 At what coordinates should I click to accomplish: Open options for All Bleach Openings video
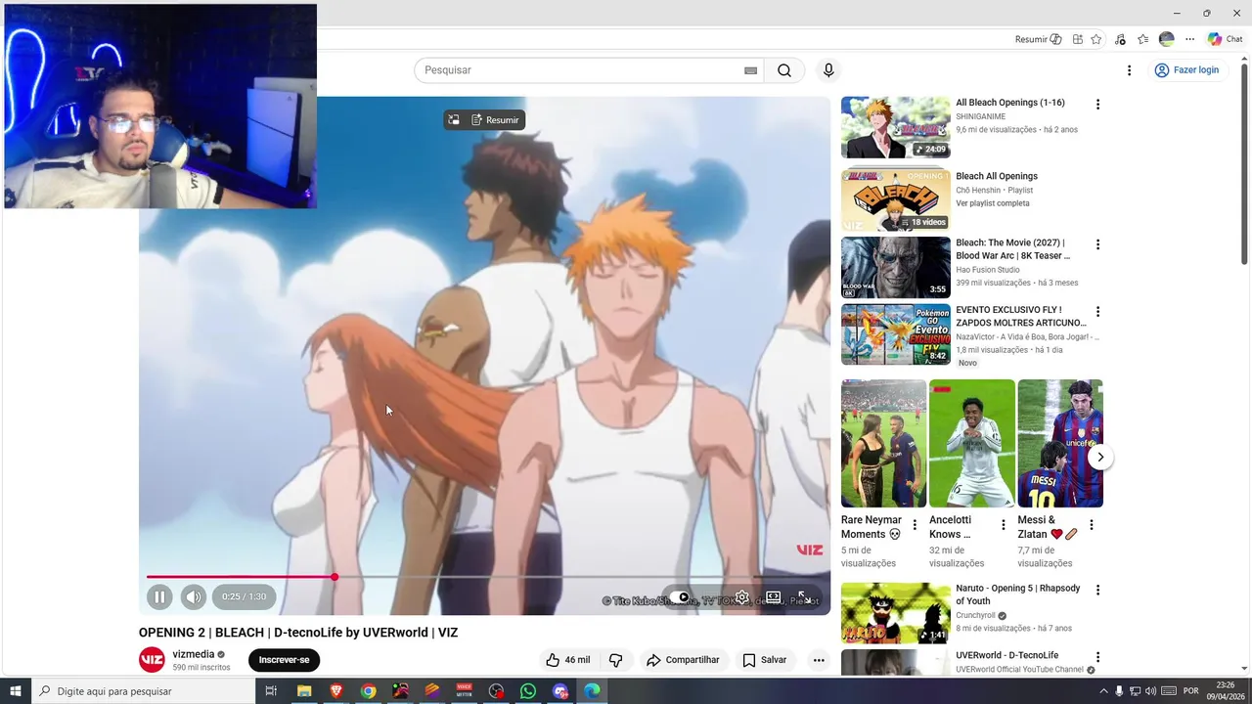(x=1097, y=105)
